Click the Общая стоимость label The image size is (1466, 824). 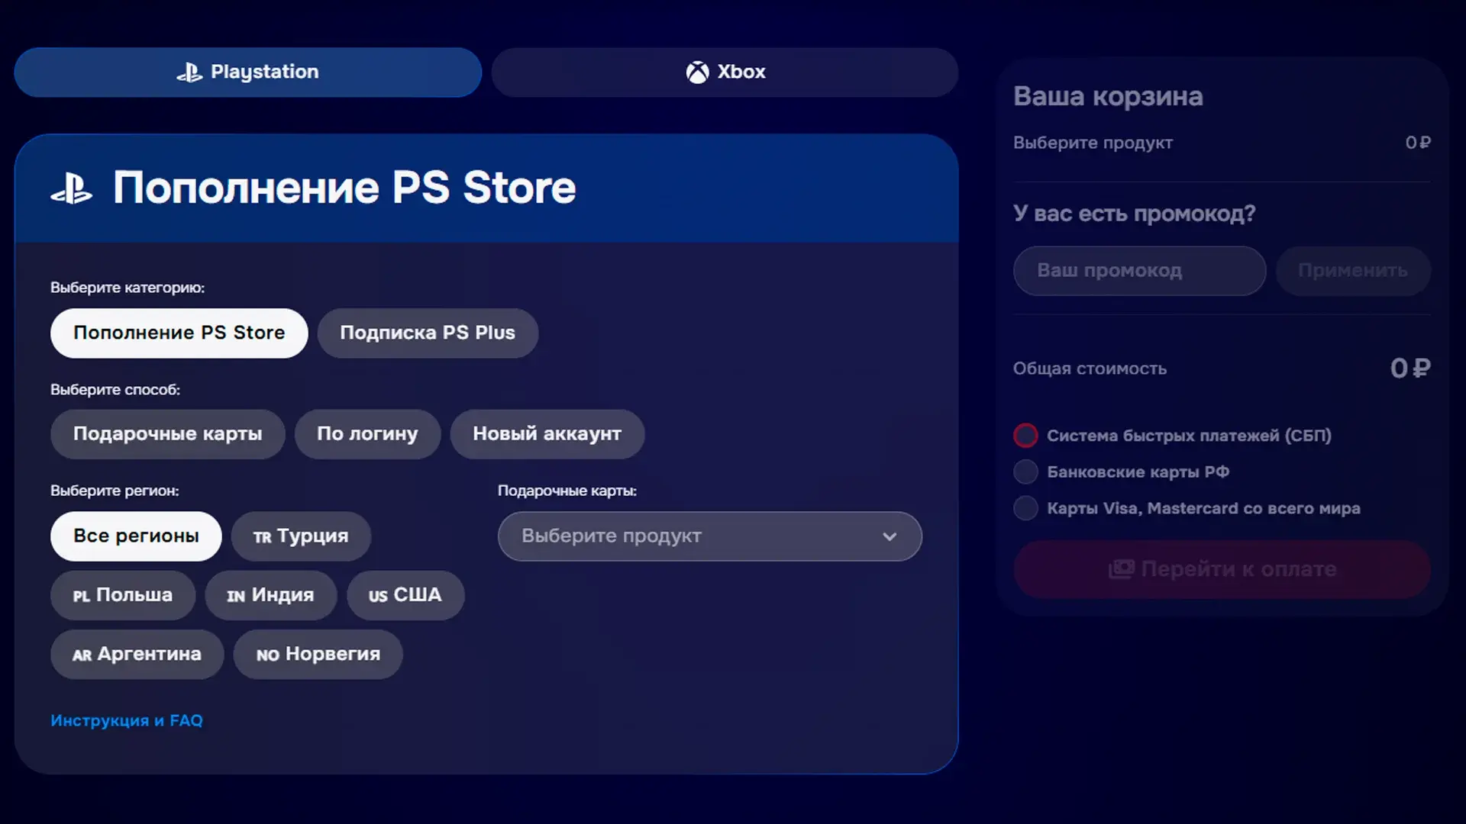click(x=1090, y=369)
